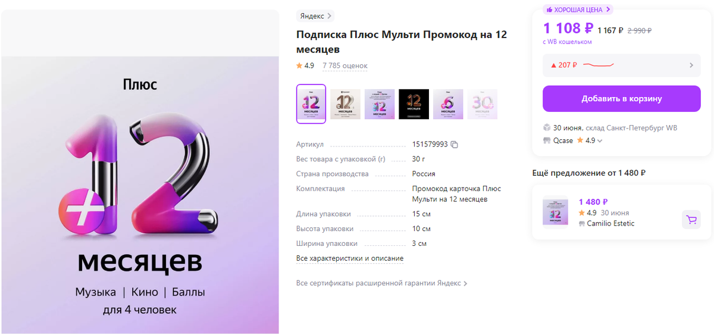Image resolution: width=714 pixels, height=334 pixels.
Task: Click the thumbs-up icon in Хорошая цена badge
Action: click(550, 10)
